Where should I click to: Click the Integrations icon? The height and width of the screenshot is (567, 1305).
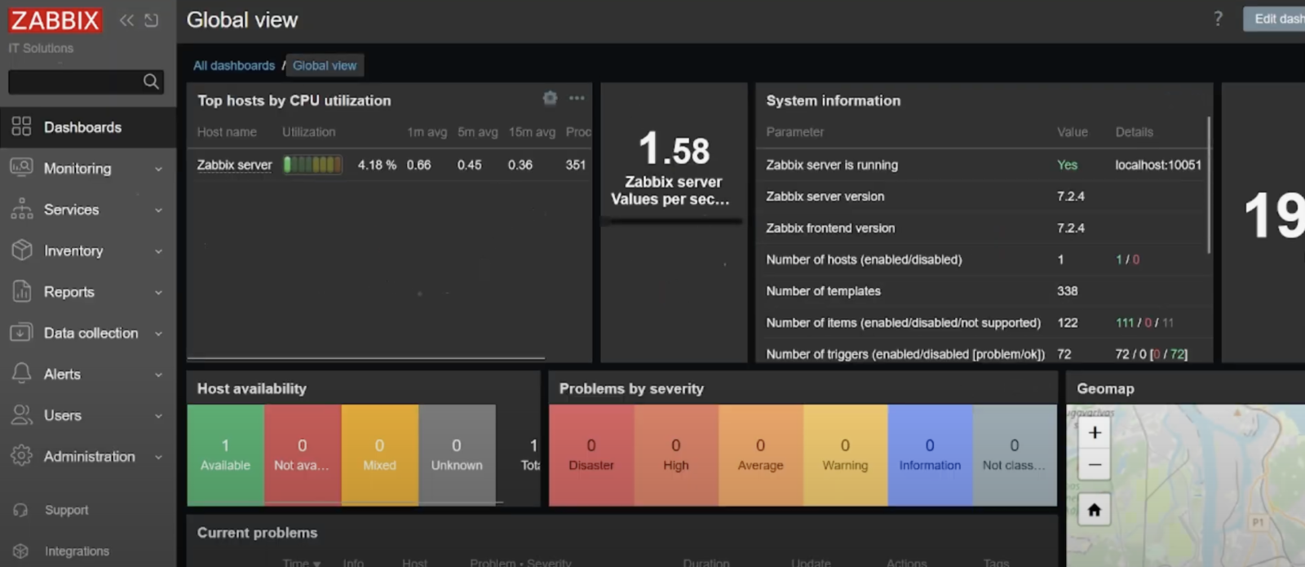[x=21, y=551]
